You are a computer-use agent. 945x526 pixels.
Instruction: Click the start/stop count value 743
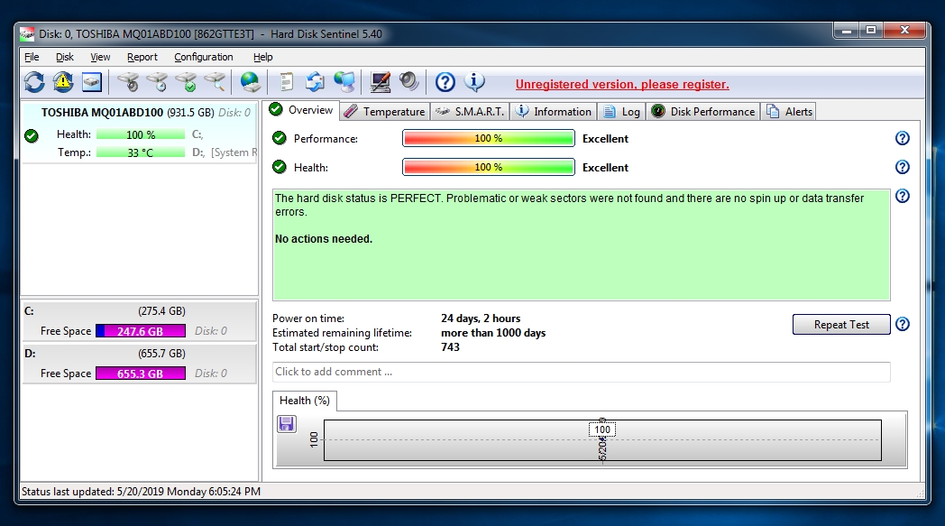(x=450, y=347)
